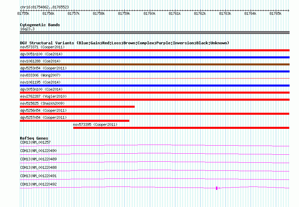Click the red bar for nsv573395
Viewport: 299px width, 207px height.
(181, 128)
